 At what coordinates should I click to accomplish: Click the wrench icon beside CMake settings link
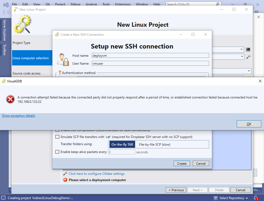(x=65, y=173)
